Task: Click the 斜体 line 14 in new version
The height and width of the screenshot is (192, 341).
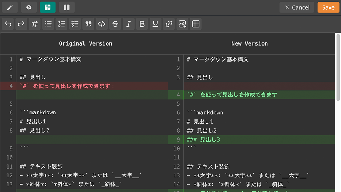Action: (x=238, y=185)
